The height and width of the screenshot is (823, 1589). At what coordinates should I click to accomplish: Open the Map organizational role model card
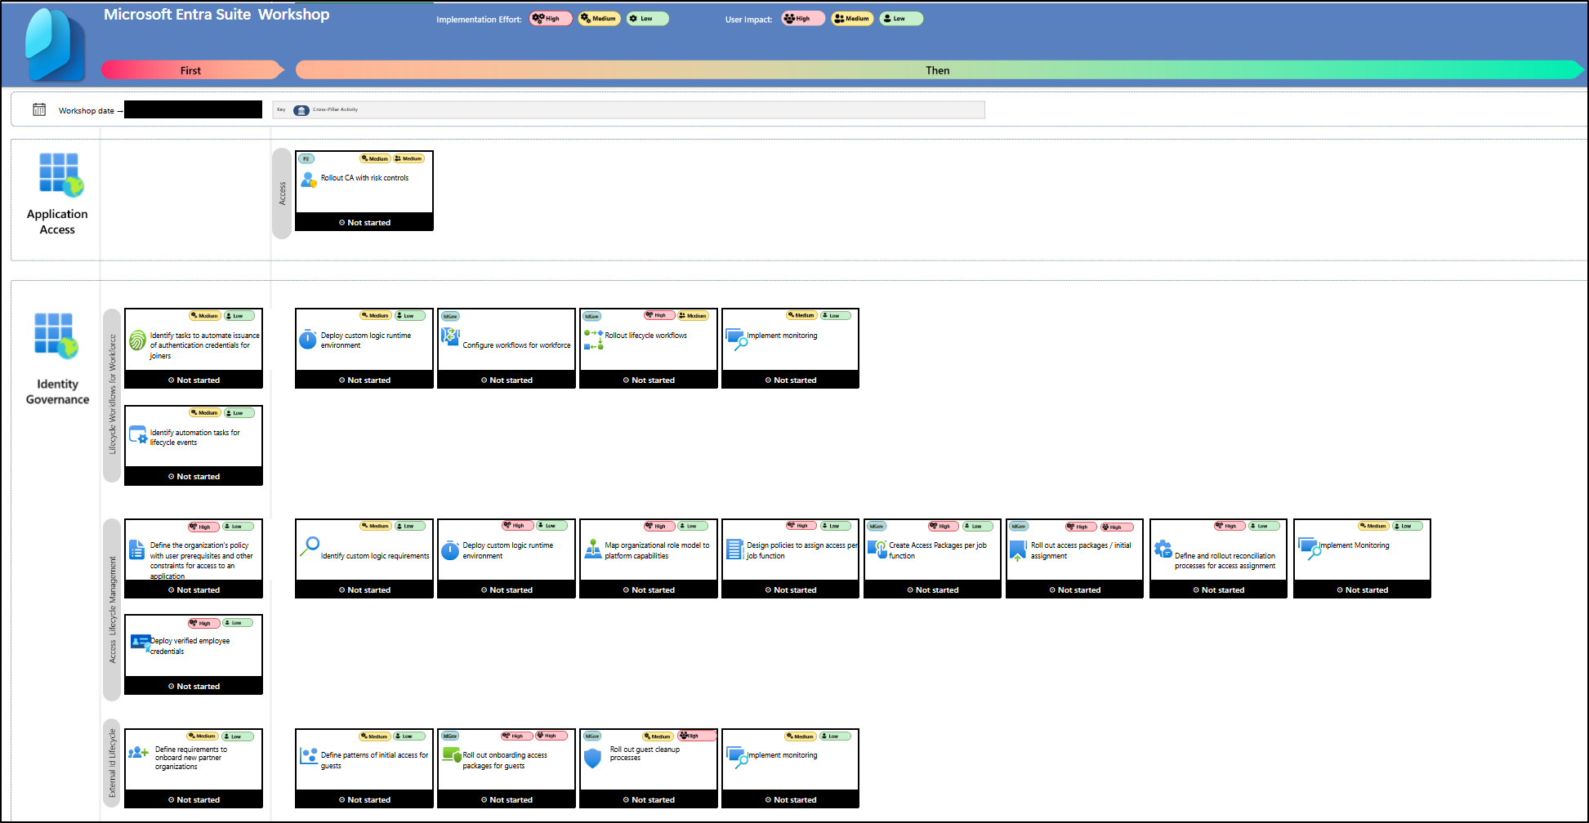tap(649, 551)
